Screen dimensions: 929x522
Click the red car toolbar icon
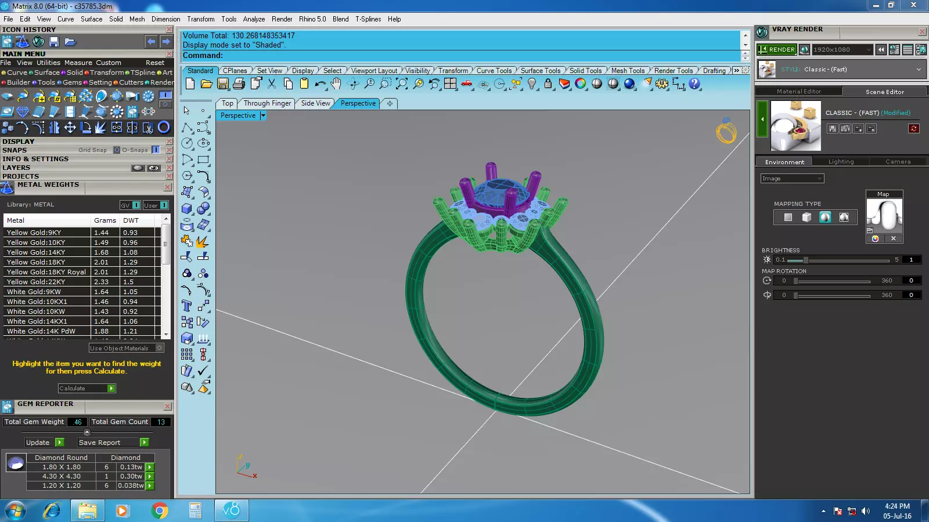click(467, 84)
